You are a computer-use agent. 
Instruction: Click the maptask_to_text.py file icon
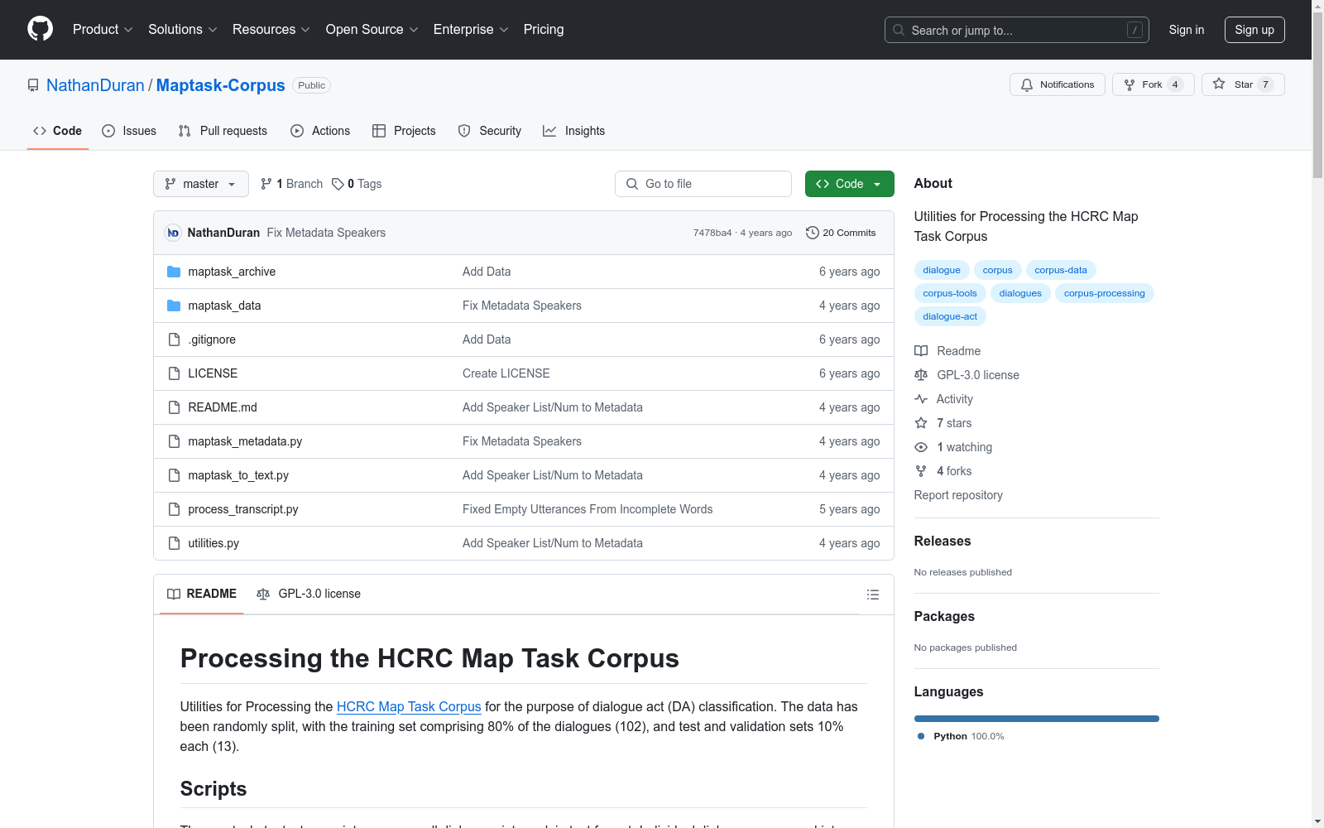pos(174,475)
